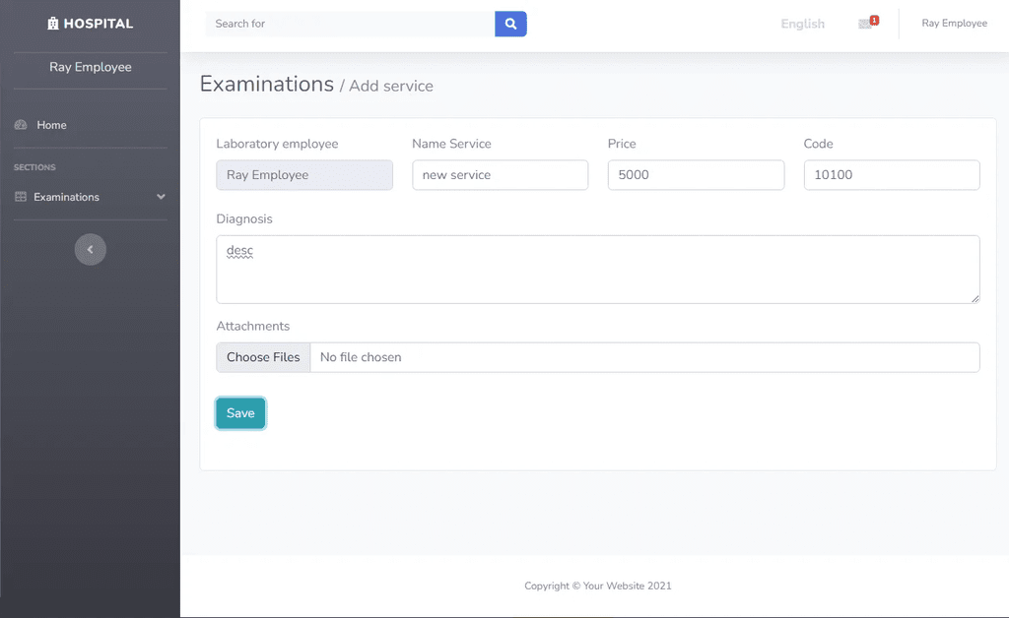This screenshot has height=618, width=1009.
Task: Click the blue search magnifier button
Action: pyautogui.click(x=510, y=24)
